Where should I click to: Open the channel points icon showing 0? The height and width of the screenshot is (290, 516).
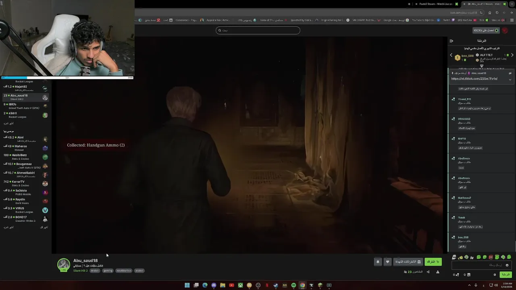pos(456,275)
